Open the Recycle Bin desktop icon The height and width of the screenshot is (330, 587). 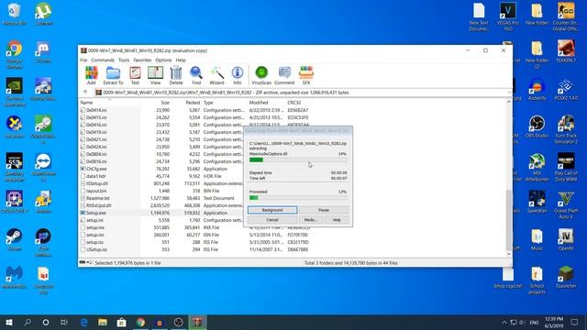coord(15,15)
